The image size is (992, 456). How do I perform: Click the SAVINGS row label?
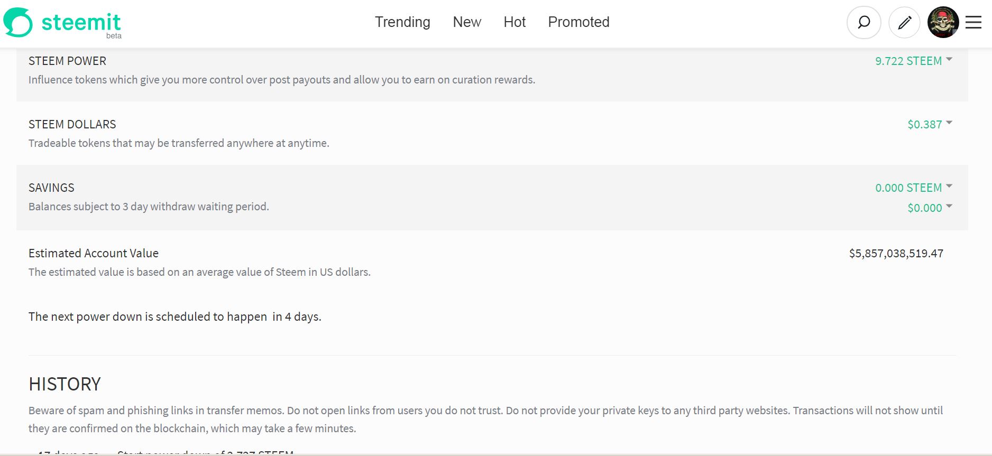pos(51,188)
